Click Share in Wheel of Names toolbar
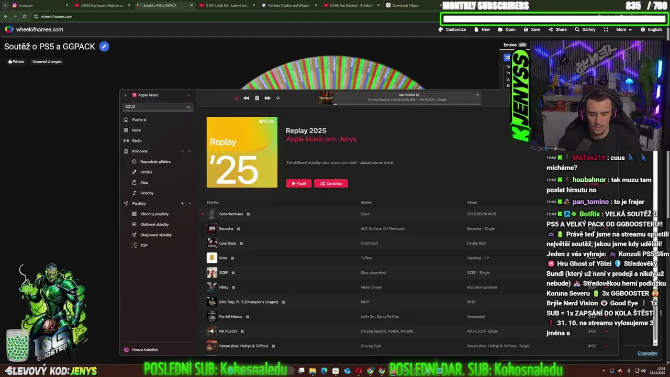Viewport: 670px width, 377px height. [x=557, y=29]
